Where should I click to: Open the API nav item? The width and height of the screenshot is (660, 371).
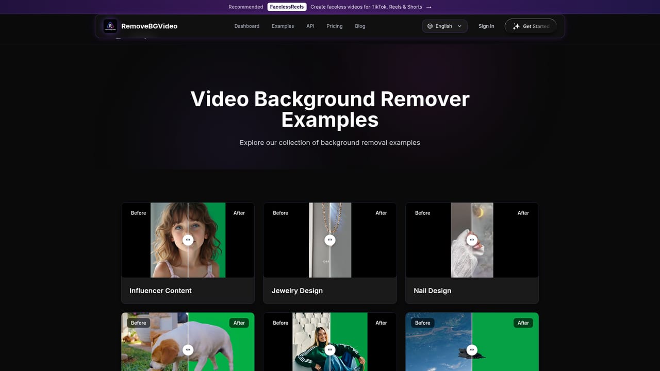pos(310,26)
